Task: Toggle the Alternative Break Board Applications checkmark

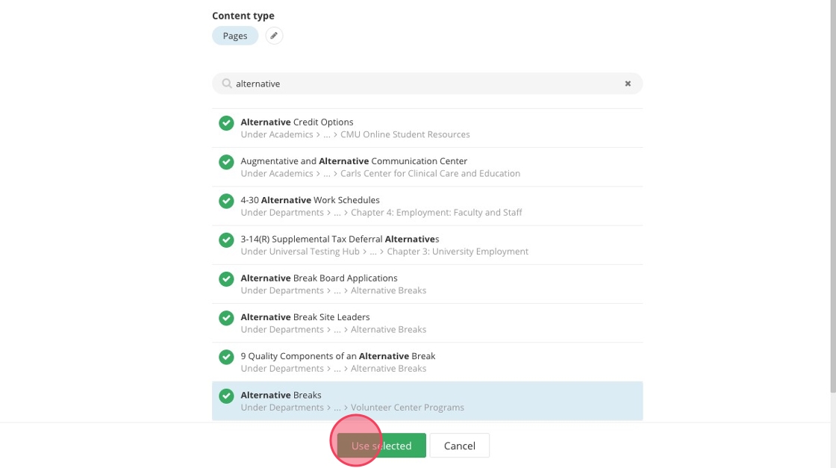Action: tap(226, 278)
